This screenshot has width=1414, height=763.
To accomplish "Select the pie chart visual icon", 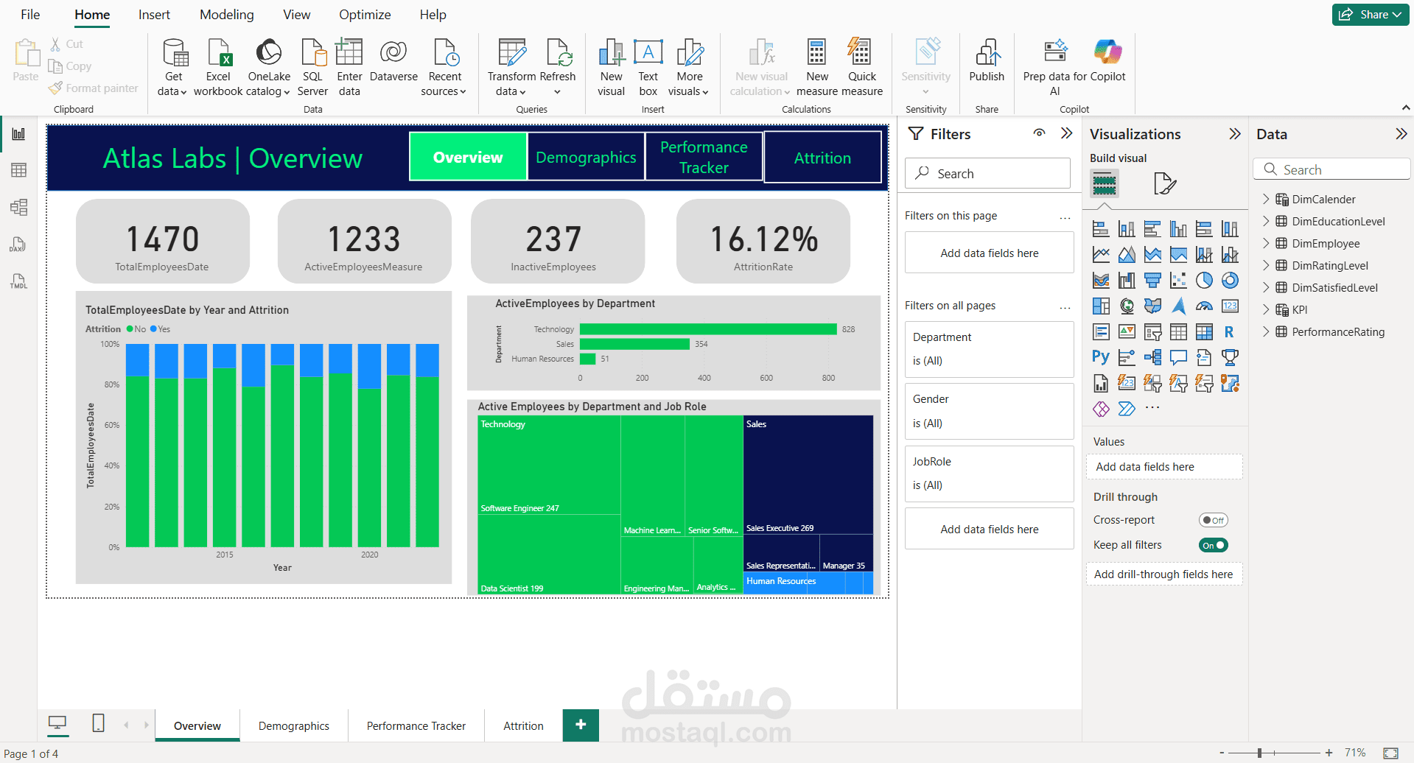I will pos(1204,280).
